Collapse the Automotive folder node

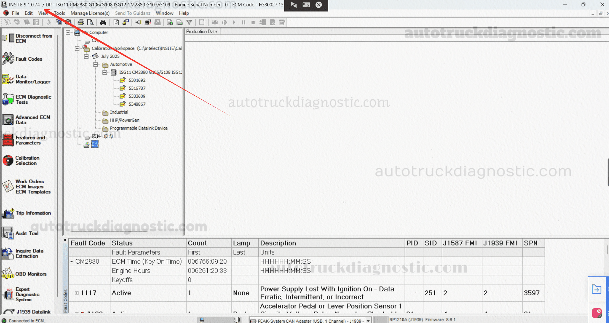coord(95,64)
